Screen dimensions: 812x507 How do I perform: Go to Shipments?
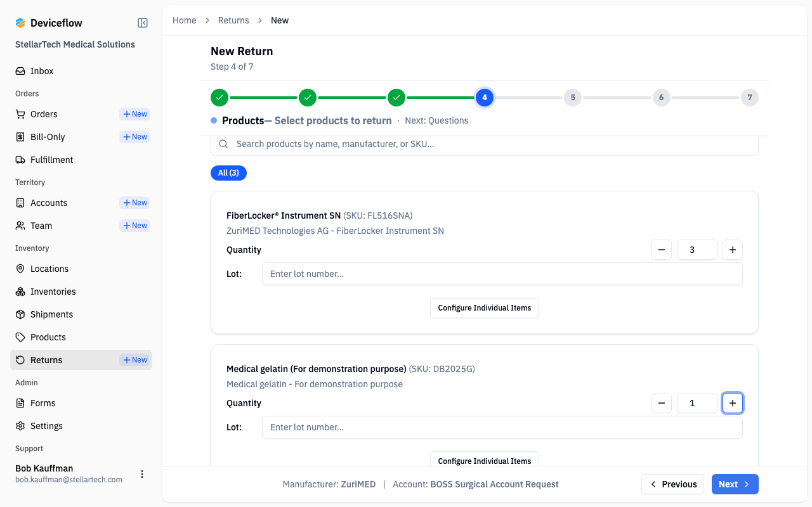click(81, 314)
